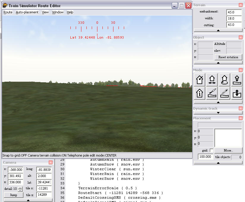Adjust the camera detail spinner
The width and height of the screenshot is (245, 202).
[20, 189]
